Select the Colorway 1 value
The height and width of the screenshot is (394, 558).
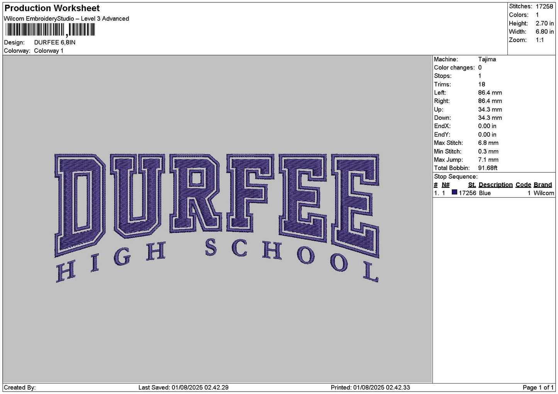click(49, 51)
